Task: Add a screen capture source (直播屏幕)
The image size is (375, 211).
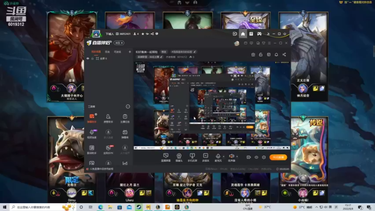Action: [165, 158]
